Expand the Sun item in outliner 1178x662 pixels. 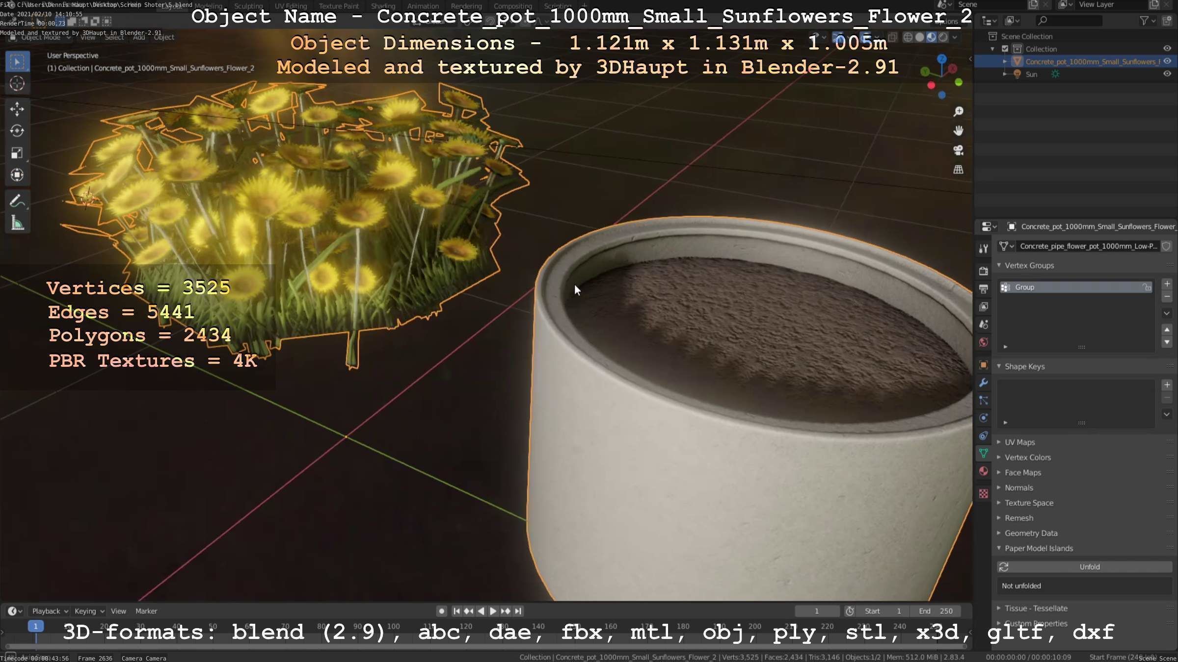click(x=1005, y=74)
